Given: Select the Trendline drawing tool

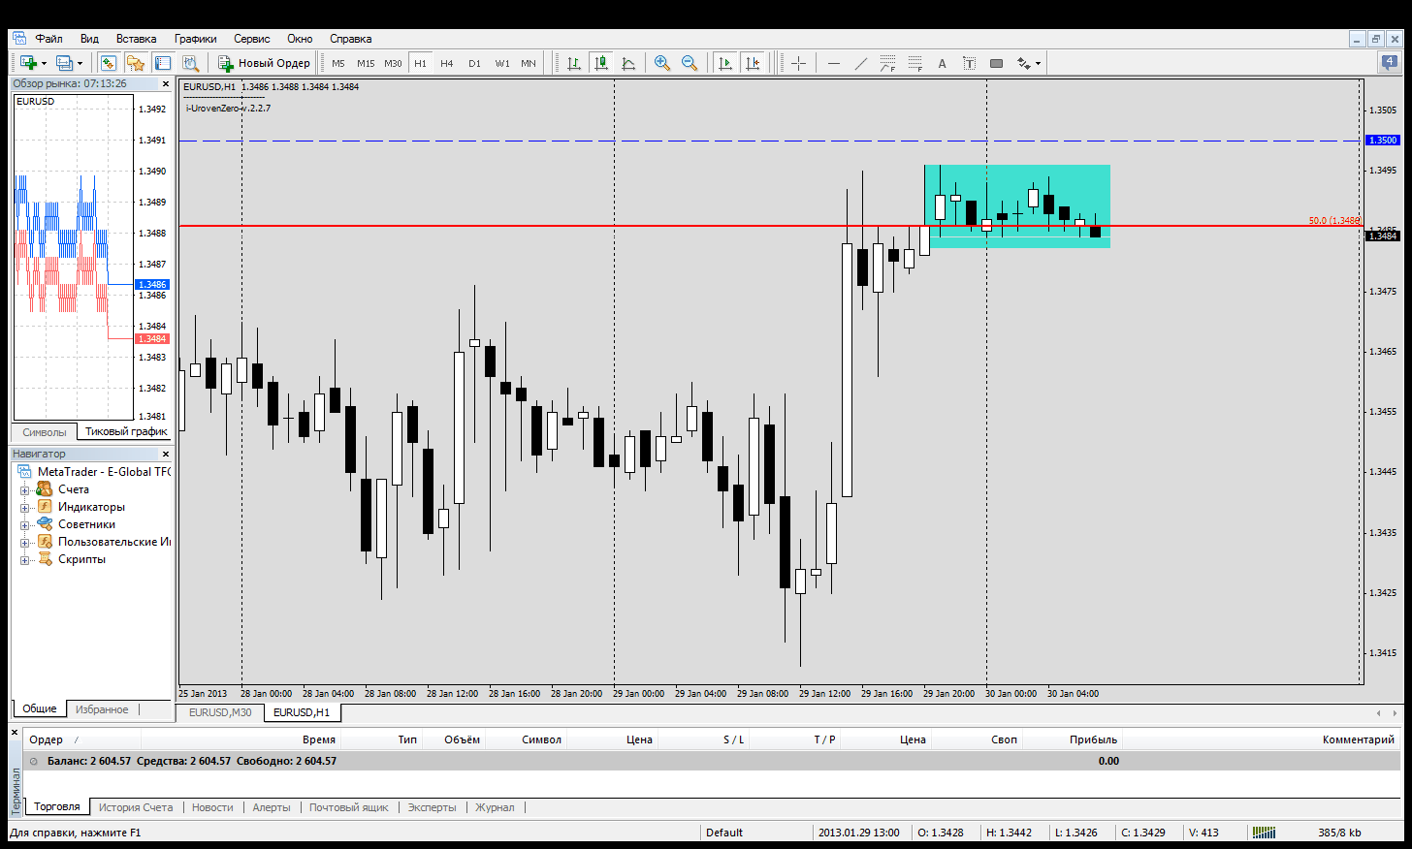Looking at the screenshot, I should (860, 63).
